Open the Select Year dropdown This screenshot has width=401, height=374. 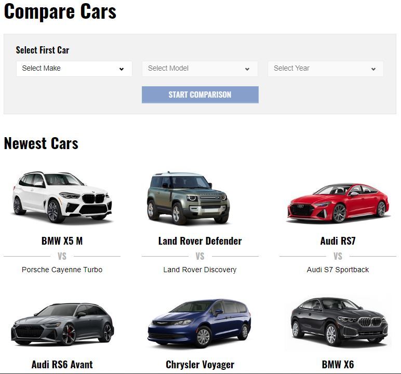click(x=325, y=69)
